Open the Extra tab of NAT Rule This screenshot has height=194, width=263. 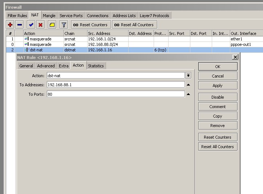point(64,66)
